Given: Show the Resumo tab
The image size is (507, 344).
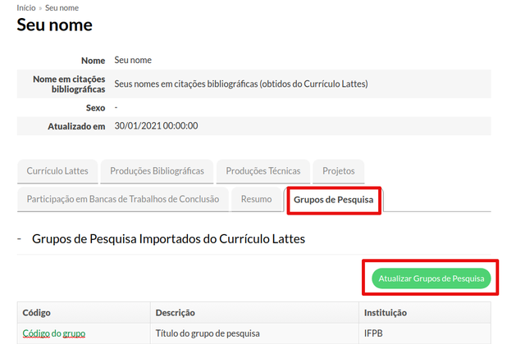Looking at the screenshot, I should pos(256,199).
